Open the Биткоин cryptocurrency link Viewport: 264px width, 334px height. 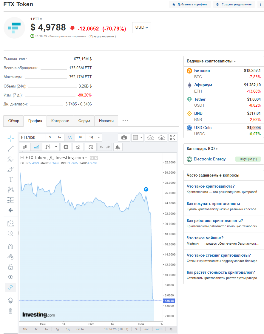click(202, 71)
